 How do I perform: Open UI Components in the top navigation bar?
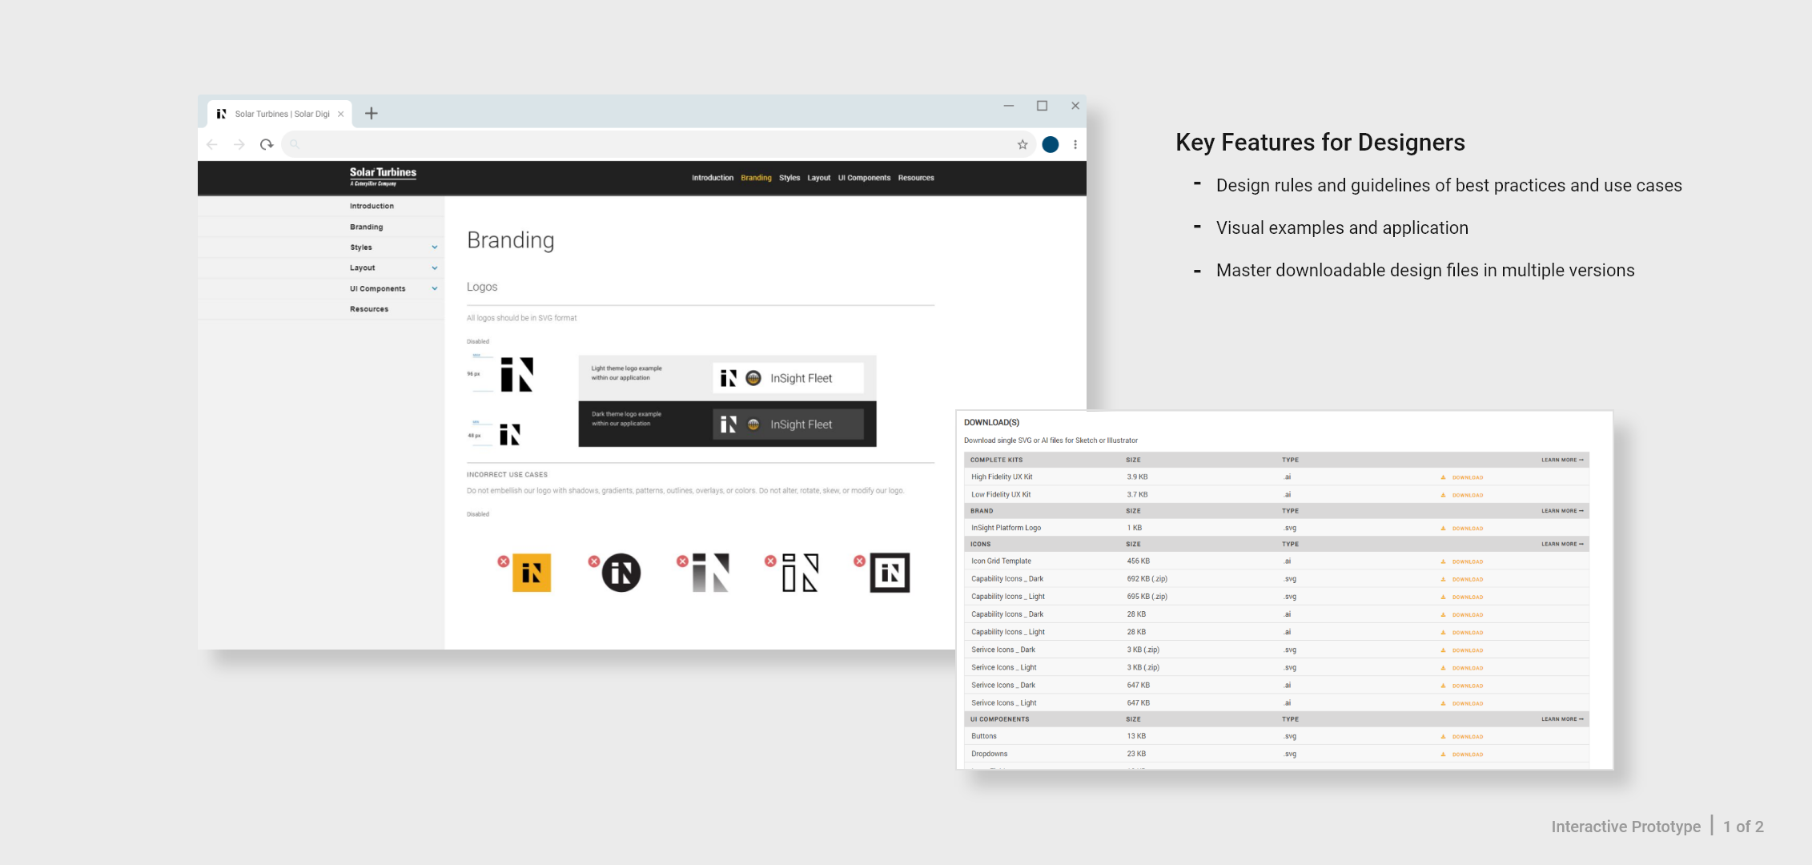864,178
